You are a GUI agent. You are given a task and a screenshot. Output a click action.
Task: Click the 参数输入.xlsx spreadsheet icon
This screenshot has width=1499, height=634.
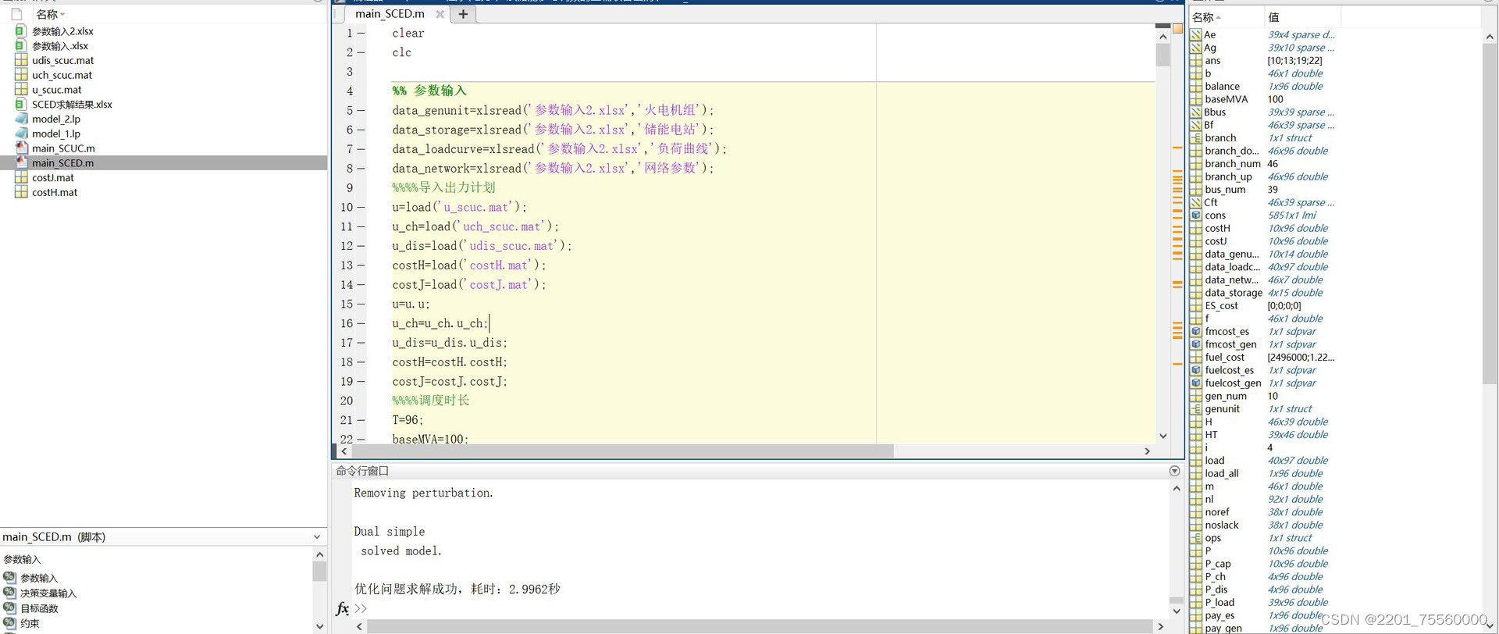[x=21, y=46]
